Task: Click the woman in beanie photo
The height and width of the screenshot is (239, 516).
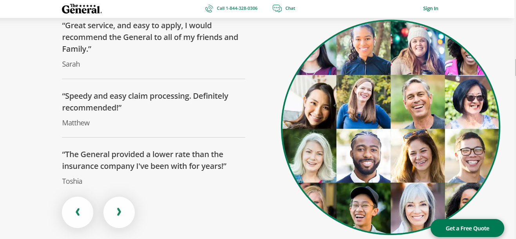Action: tap(418, 48)
